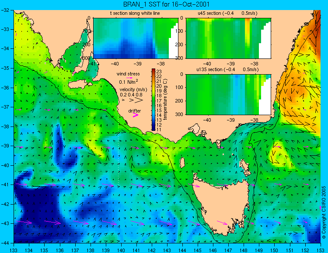Click the "153" longitude tick label
This screenshot has width=328, height=253.
320,250
